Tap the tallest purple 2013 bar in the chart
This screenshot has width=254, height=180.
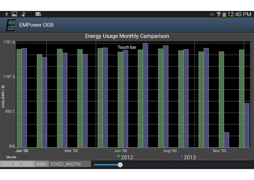click(145, 95)
